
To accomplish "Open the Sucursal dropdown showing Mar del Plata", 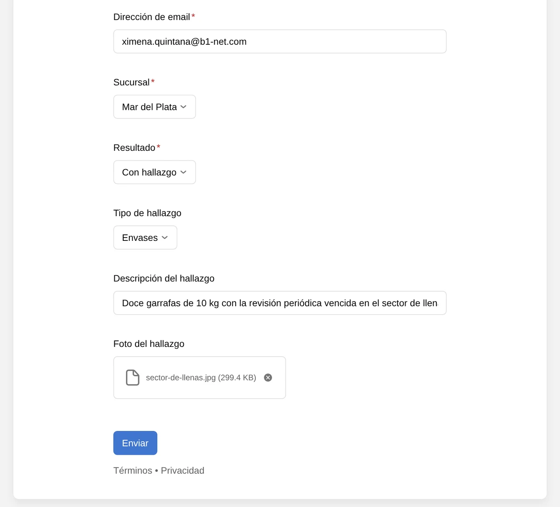I will click(154, 107).
